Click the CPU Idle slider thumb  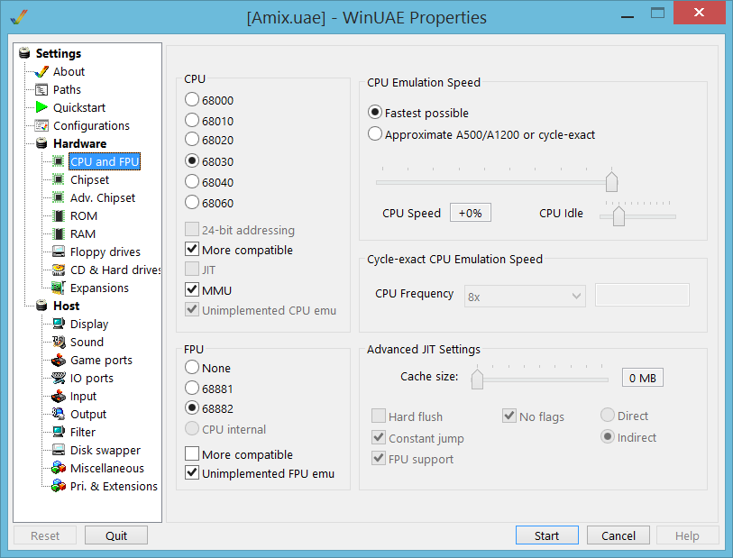[x=618, y=215]
